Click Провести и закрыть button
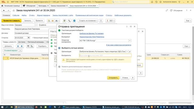 (x=12, y=21)
